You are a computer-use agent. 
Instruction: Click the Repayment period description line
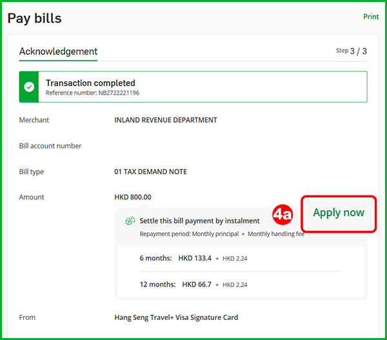click(x=221, y=234)
